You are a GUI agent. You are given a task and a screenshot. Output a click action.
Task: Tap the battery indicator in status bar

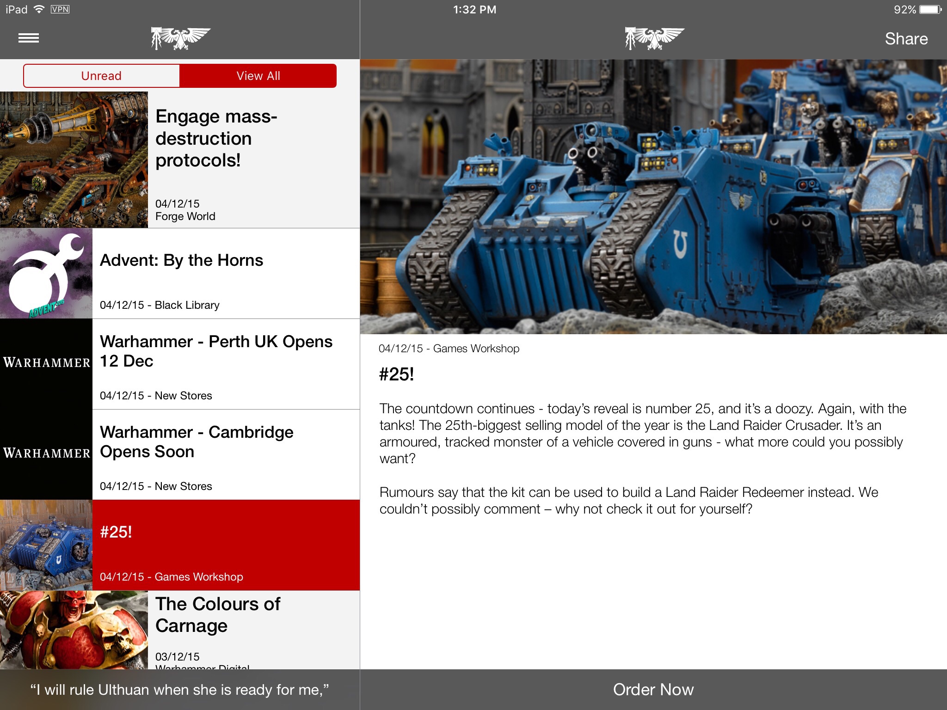pos(930,10)
